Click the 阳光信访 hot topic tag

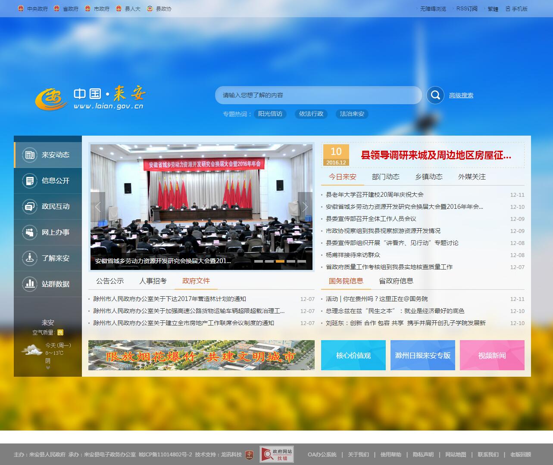(270, 114)
